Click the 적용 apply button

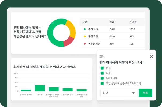(145, 93)
